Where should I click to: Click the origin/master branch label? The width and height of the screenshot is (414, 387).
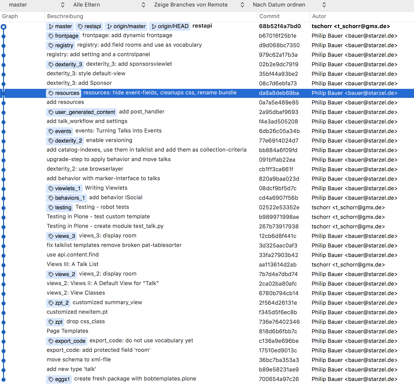[126, 26]
